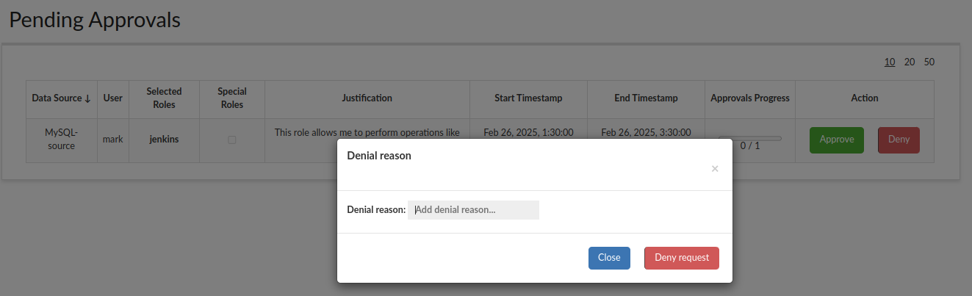Toggle the Special Roles checkbox for mark
The height and width of the screenshot is (296, 972).
pyautogui.click(x=232, y=140)
